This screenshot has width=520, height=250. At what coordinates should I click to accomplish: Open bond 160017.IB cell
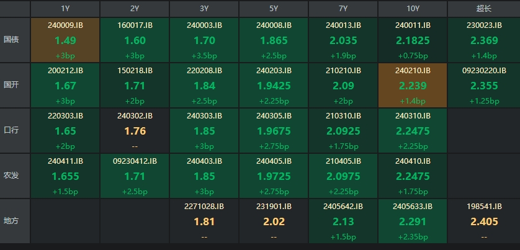135,40
